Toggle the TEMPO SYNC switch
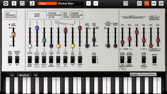This screenshot has width=167, height=94. (17, 60)
